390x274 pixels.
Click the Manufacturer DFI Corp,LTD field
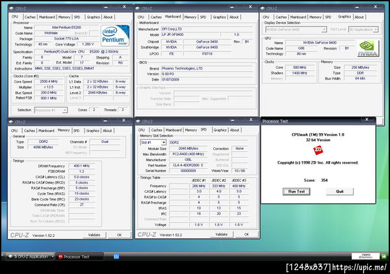tap(207, 29)
